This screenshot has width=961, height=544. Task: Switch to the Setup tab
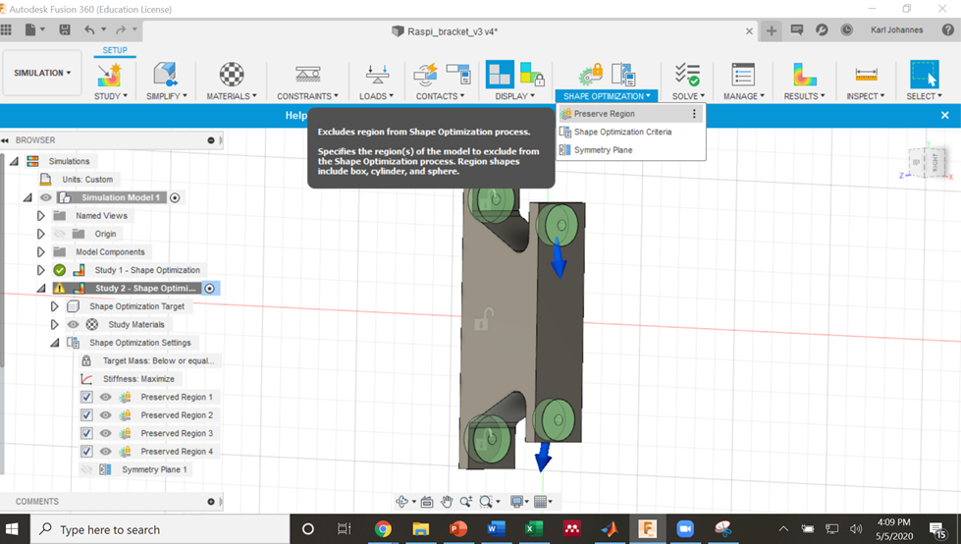pos(115,50)
